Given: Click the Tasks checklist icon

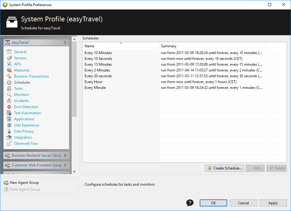Looking at the screenshot, I should (9, 89).
